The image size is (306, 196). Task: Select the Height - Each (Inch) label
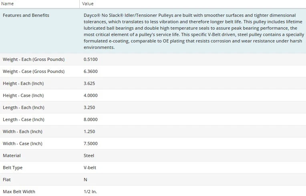[23, 83]
